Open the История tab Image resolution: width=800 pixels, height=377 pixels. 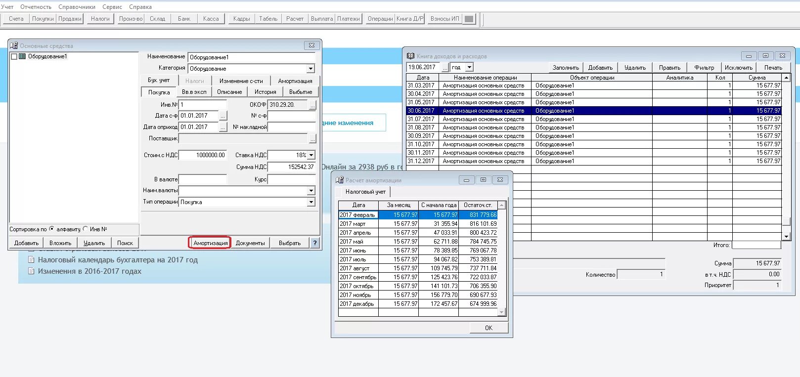click(x=266, y=92)
